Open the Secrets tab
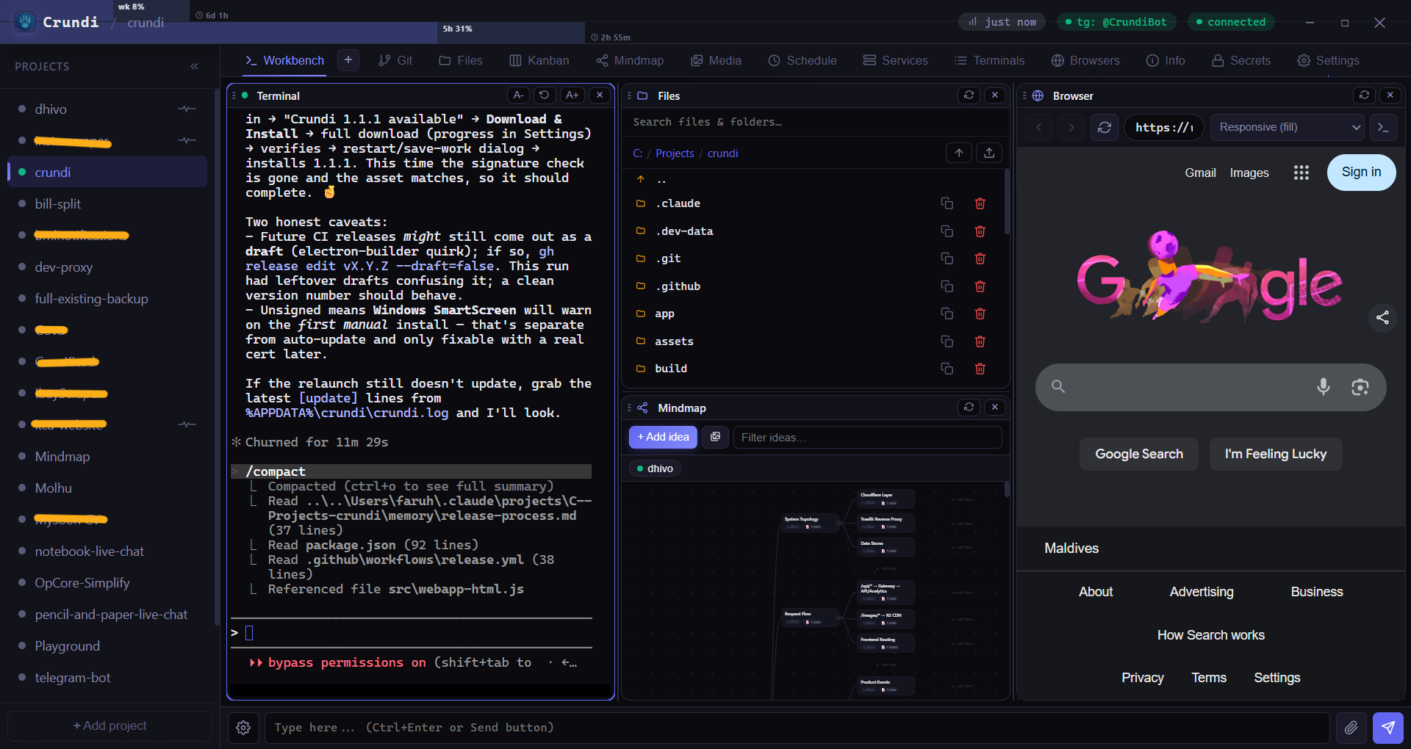 click(1241, 60)
